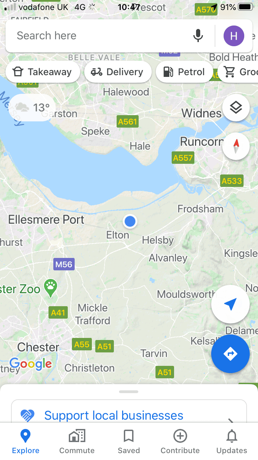Image resolution: width=258 pixels, height=460 pixels.
Task: Open the Updates tab
Action: pyautogui.click(x=232, y=441)
